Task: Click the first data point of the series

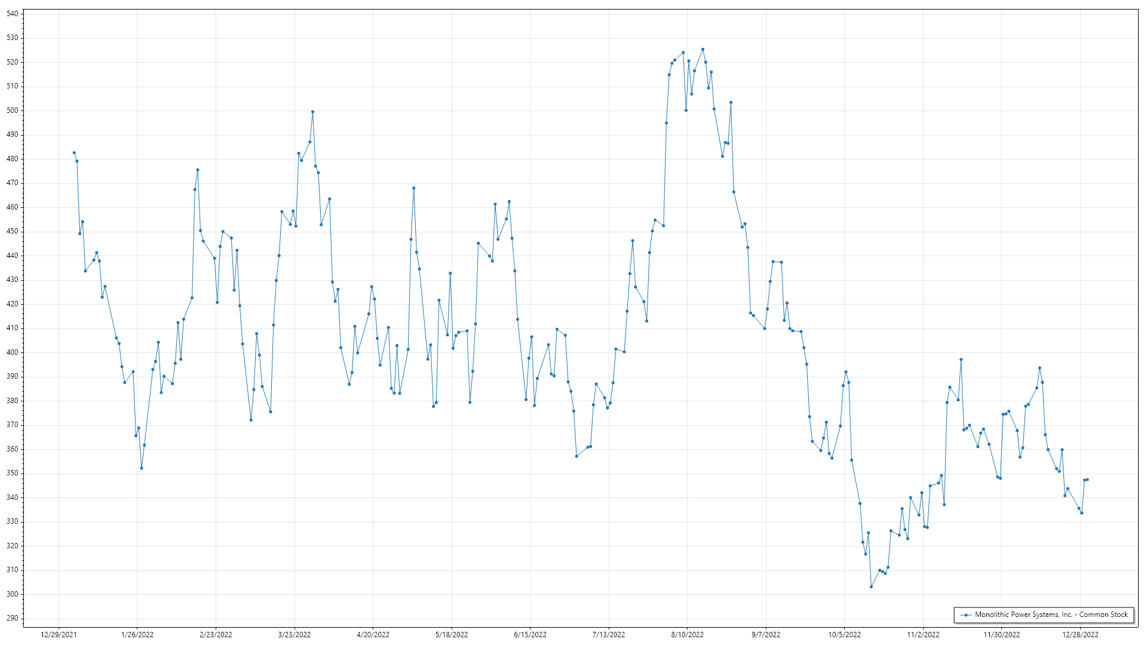Action: click(x=74, y=153)
